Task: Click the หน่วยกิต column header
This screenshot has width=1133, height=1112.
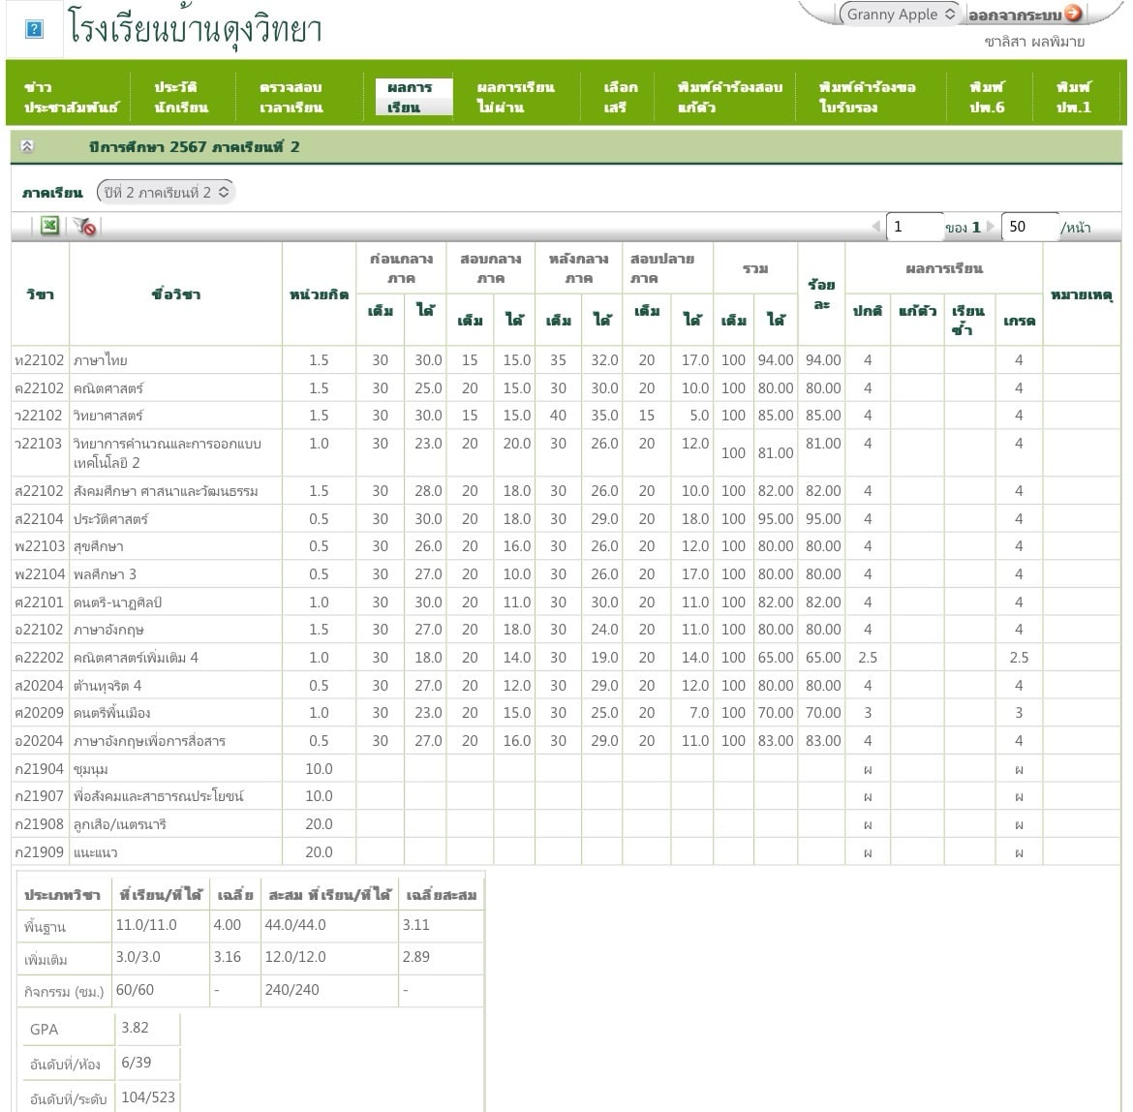Action: point(319,294)
